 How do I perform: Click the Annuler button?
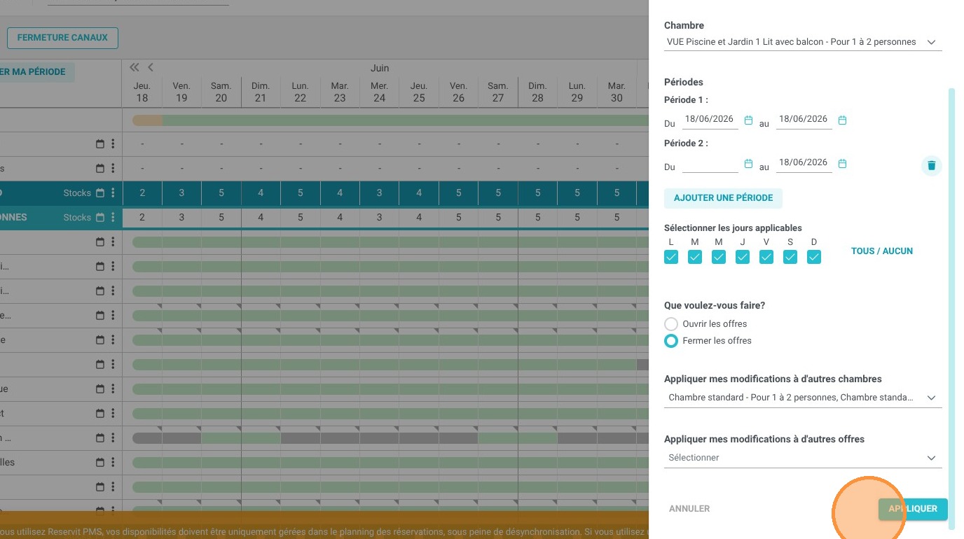coord(689,509)
